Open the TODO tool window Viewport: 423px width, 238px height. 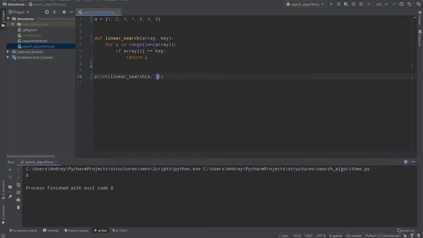pos(119,231)
